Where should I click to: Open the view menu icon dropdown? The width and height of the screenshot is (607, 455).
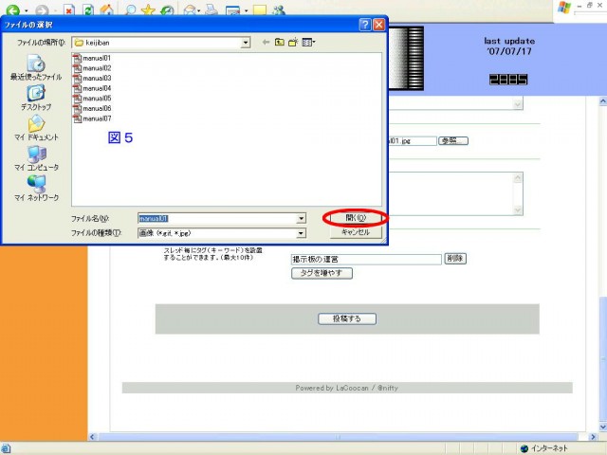[309, 43]
